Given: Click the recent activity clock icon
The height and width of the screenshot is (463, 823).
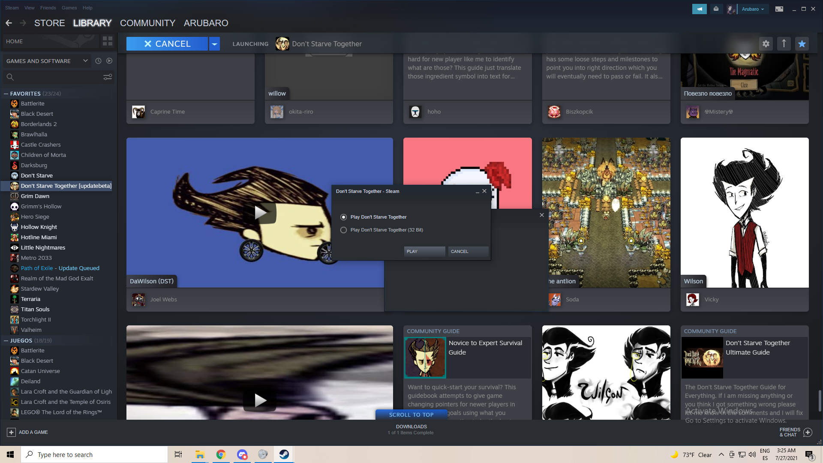Looking at the screenshot, I should point(98,61).
